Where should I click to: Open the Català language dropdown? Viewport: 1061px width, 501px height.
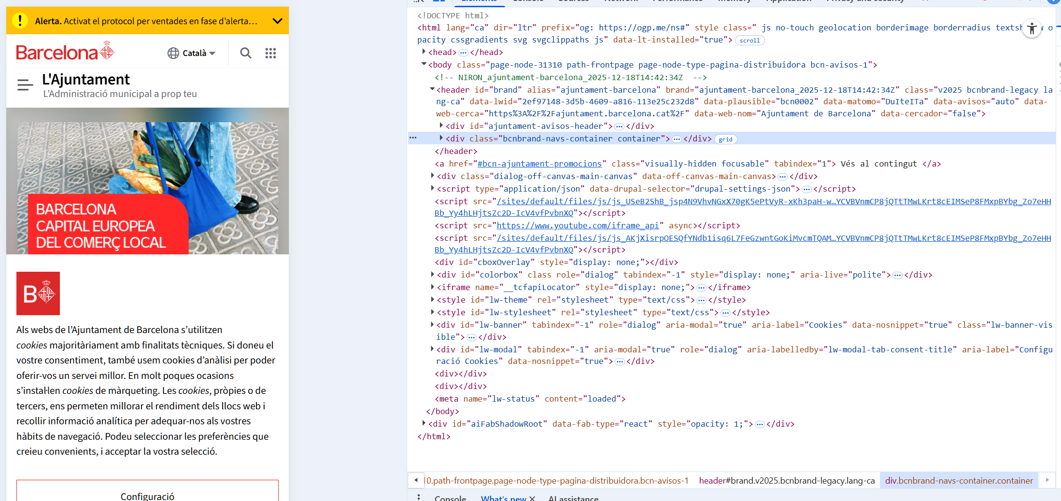coord(192,53)
